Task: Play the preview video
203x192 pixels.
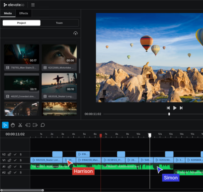Action: coord(175,108)
